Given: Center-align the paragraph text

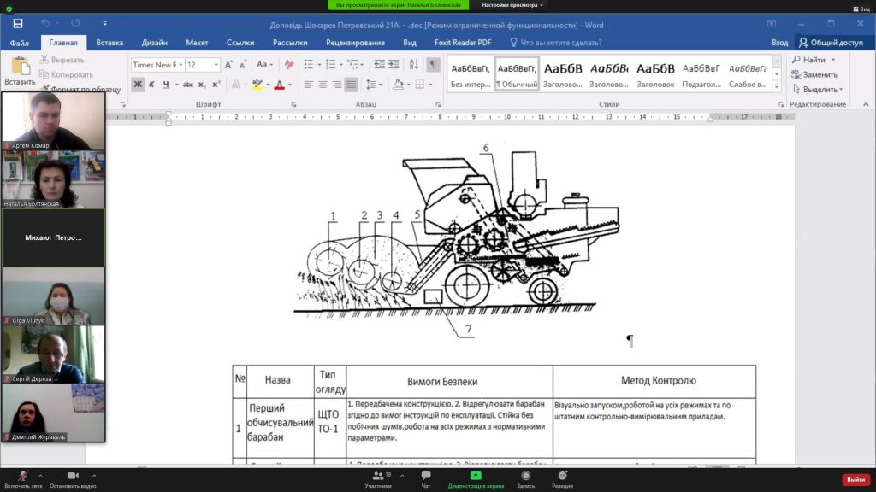Looking at the screenshot, I should pos(323,85).
